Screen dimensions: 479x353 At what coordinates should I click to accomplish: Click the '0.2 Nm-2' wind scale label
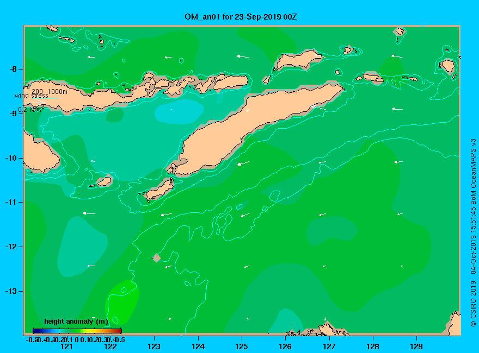[31, 110]
